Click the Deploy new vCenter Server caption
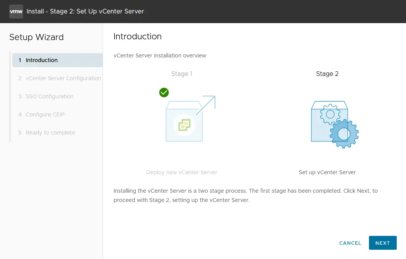This screenshot has width=406, height=259. pyautogui.click(x=182, y=172)
